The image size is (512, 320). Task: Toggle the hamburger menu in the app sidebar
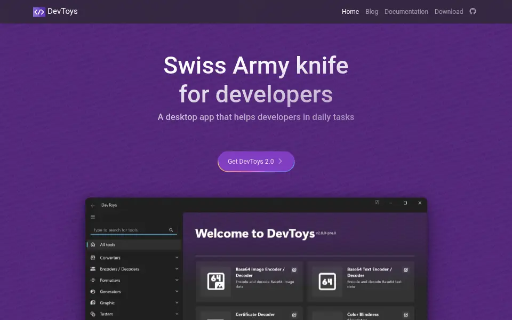tap(93, 217)
